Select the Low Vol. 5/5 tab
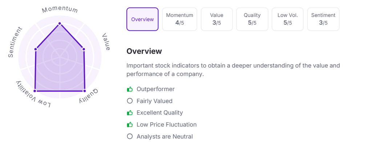The width and height of the screenshot is (372, 153). 288,19
